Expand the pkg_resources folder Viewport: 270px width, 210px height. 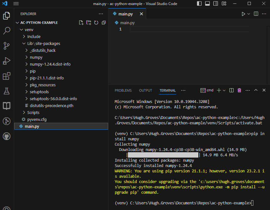coord(26,85)
